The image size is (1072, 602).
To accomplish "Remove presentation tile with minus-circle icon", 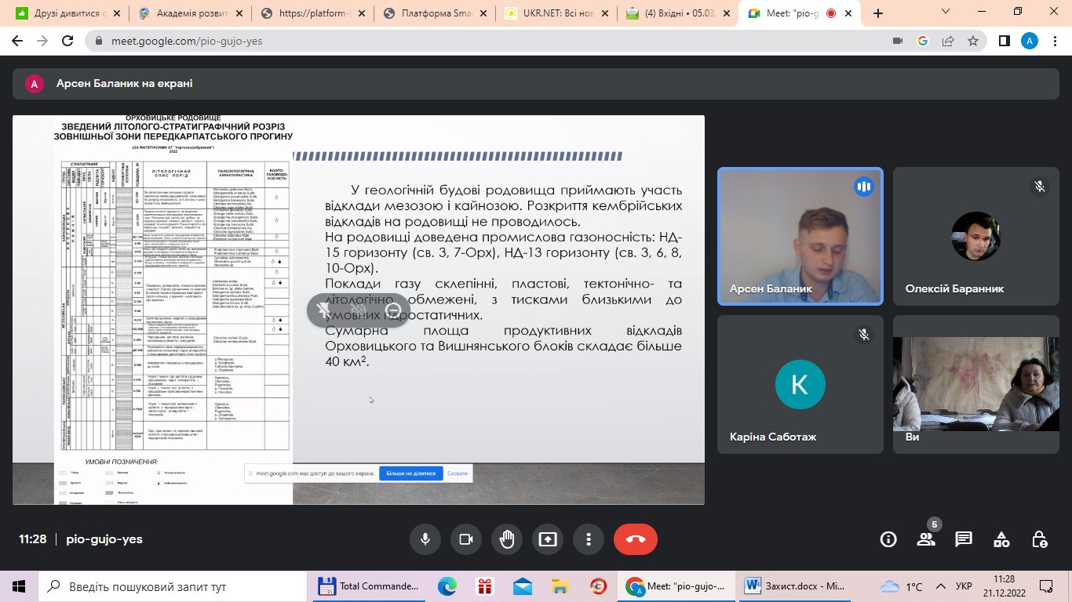I will coord(393,310).
